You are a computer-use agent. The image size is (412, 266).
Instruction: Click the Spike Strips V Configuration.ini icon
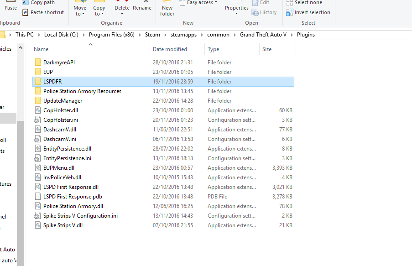pyautogui.click(x=37, y=216)
